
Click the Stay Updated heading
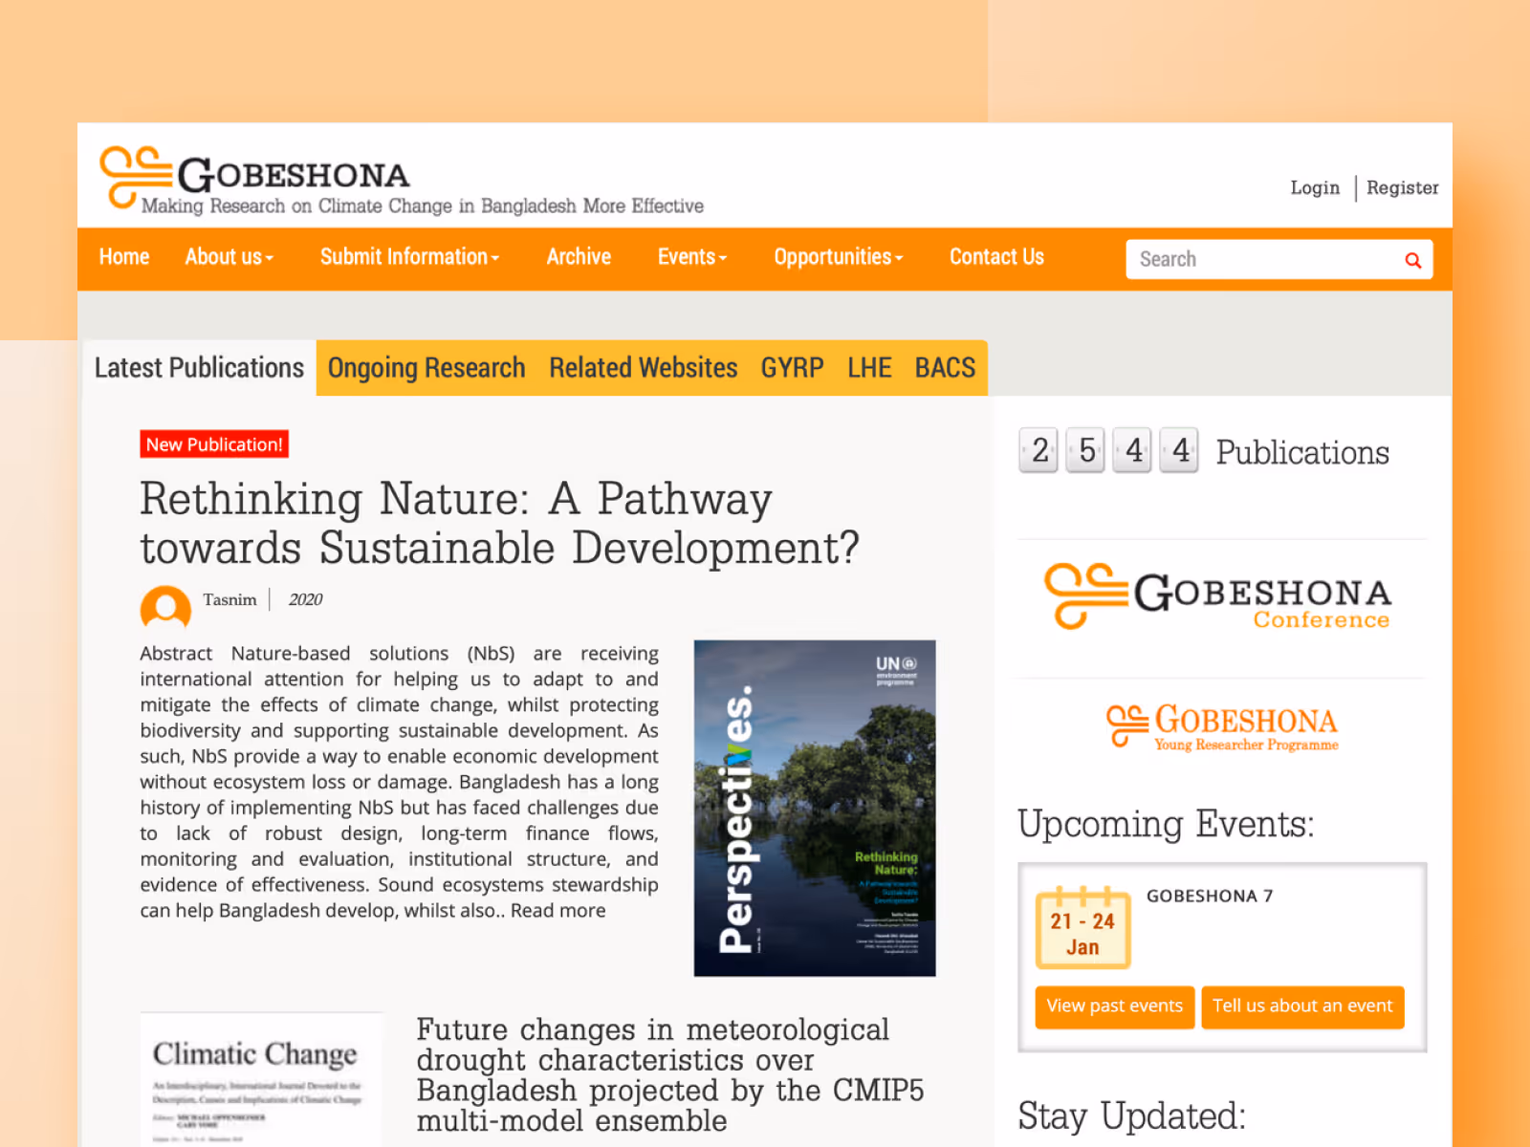pyautogui.click(x=1132, y=1115)
